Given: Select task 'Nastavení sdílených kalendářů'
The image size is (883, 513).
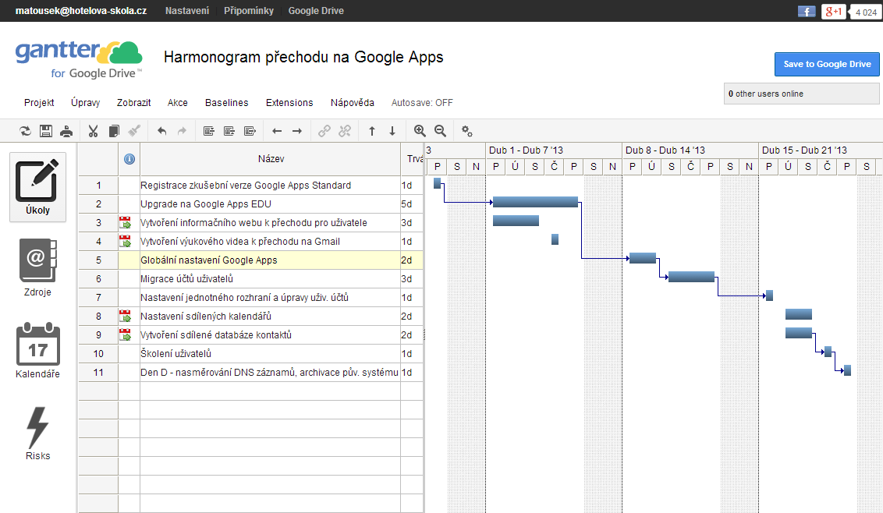Looking at the screenshot, I should (x=206, y=317).
